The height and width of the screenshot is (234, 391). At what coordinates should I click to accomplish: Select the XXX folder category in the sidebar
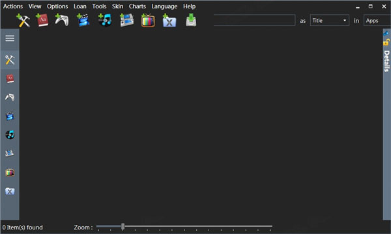[10, 191]
